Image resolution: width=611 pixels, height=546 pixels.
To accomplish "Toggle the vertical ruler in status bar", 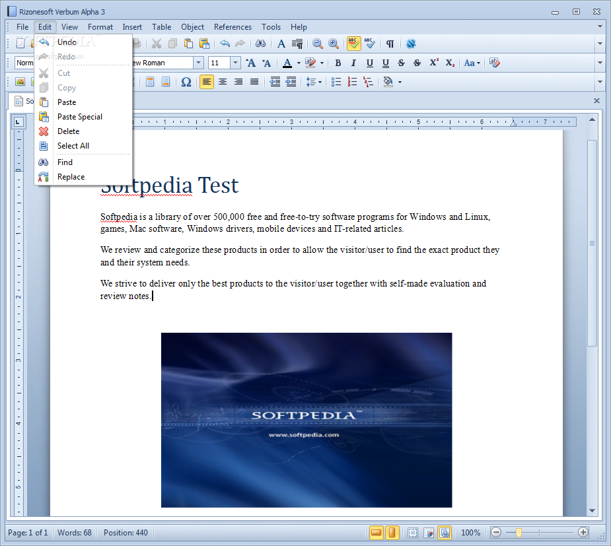I will coord(392,532).
